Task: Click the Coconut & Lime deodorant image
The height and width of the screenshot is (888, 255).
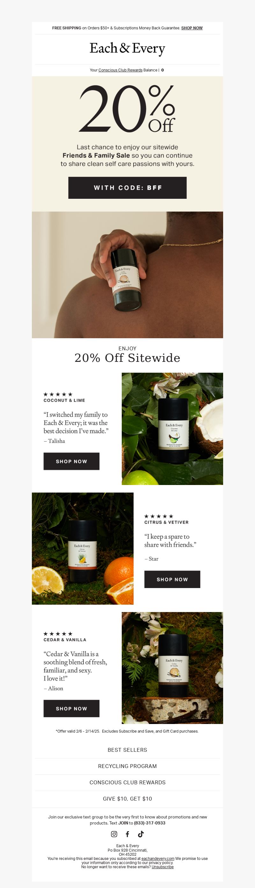Action: pyautogui.click(x=172, y=429)
